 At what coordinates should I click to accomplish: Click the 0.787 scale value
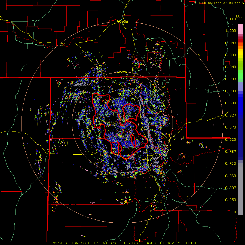tap(231, 79)
